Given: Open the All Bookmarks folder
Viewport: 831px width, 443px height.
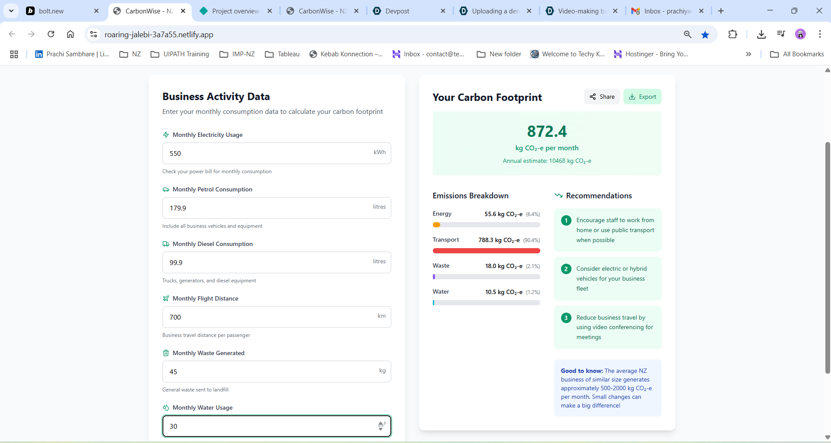Looking at the screenshot, I should pyautogui.click(x=797, y=54).
